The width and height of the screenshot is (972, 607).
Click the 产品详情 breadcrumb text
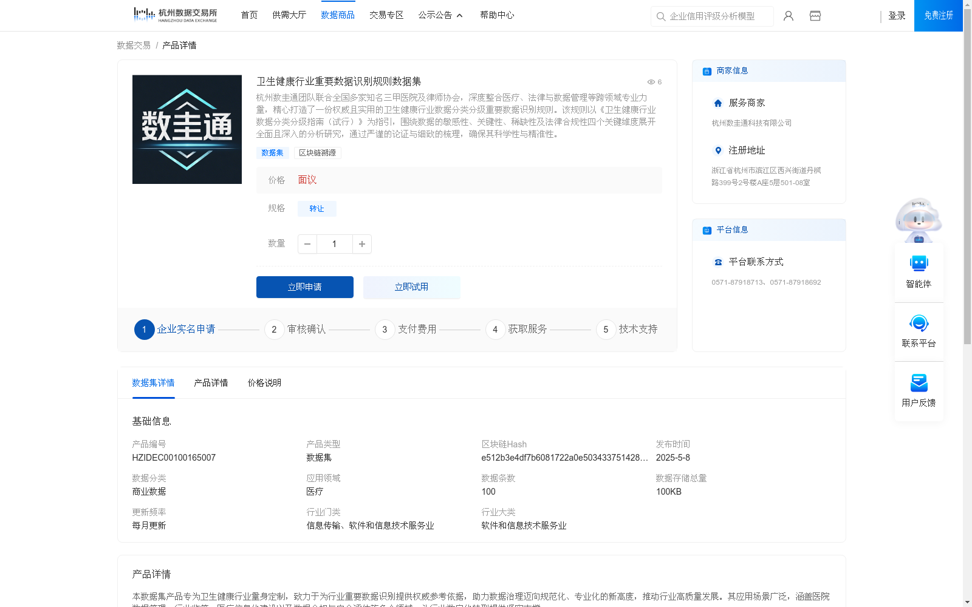179,46
